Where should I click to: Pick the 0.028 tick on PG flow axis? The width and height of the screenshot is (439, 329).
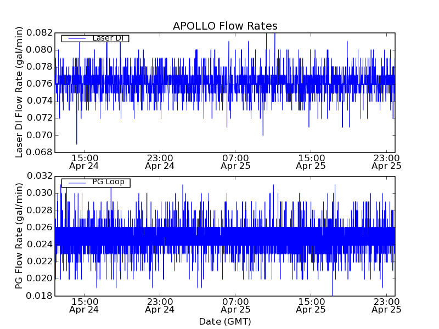[x=40, y=210]
